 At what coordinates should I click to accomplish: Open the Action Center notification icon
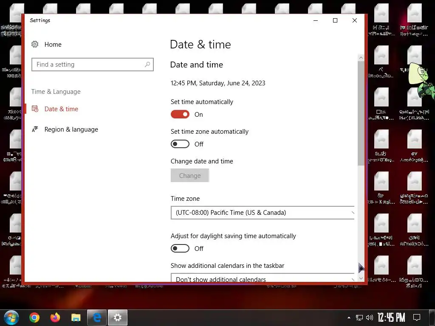click(417, 318)
